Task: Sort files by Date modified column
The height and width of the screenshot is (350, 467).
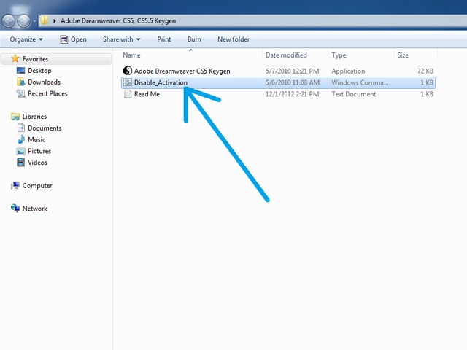Action: pos(286,55)
